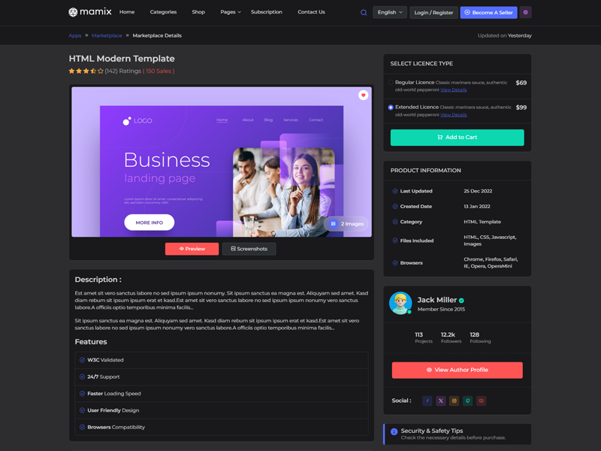The width and height of the screenshot is (601, 451).
Task: Expand the English language dropdown
Action: (390, 12)
